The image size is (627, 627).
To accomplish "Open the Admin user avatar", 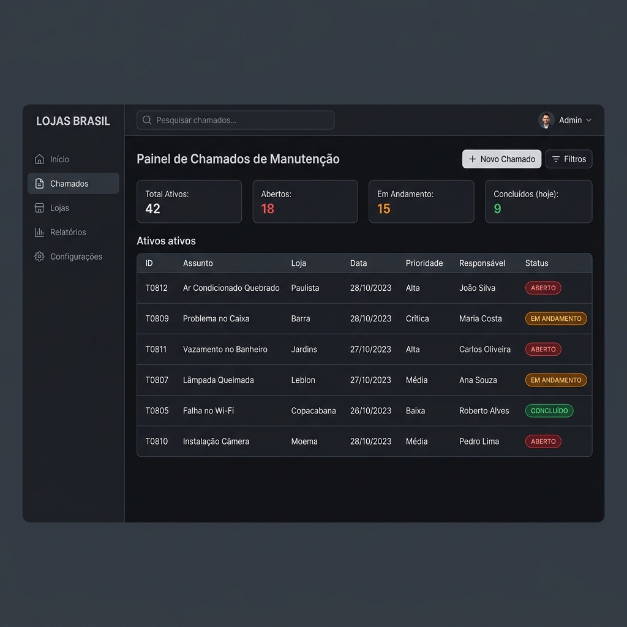I will (546, 120).
